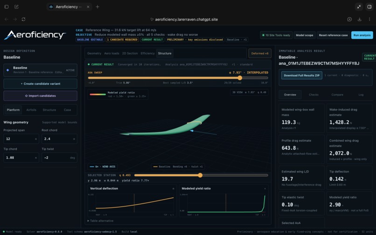
Task: Click Import candidates button
Action: click(40, 96)
